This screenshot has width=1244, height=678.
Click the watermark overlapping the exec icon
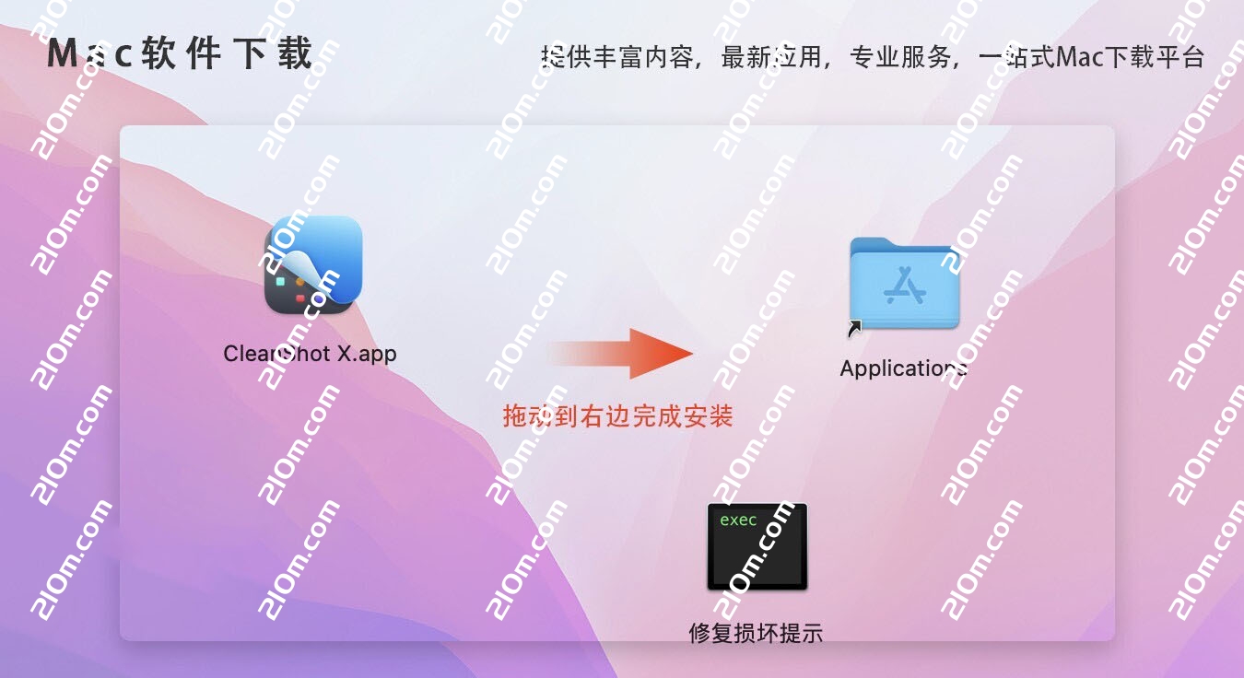pos(753,558)
